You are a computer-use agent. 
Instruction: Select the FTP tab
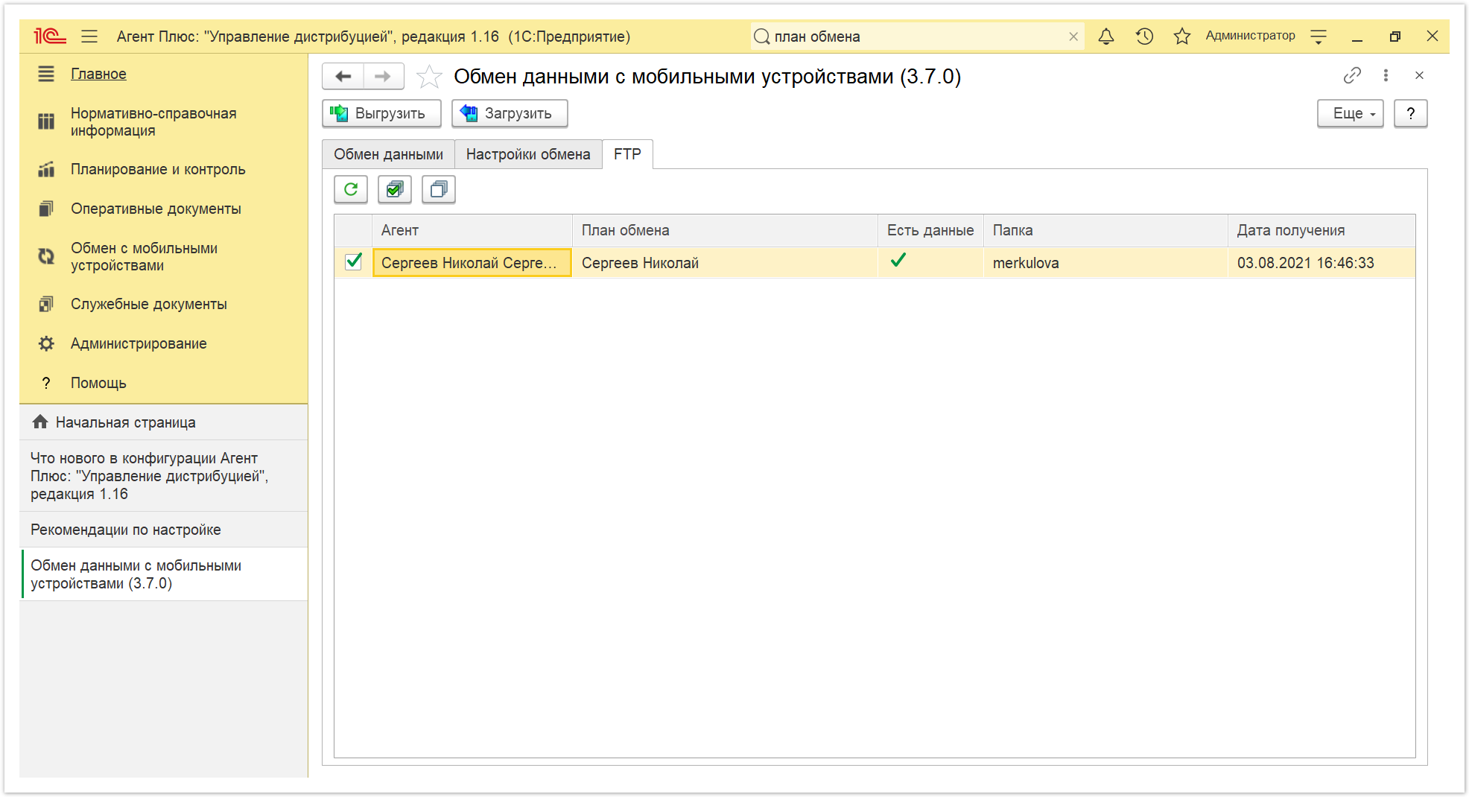pos(627,154)
